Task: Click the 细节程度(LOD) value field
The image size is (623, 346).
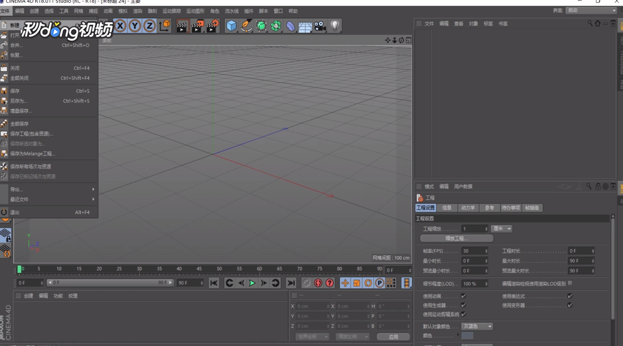Action: coord(474,284)
